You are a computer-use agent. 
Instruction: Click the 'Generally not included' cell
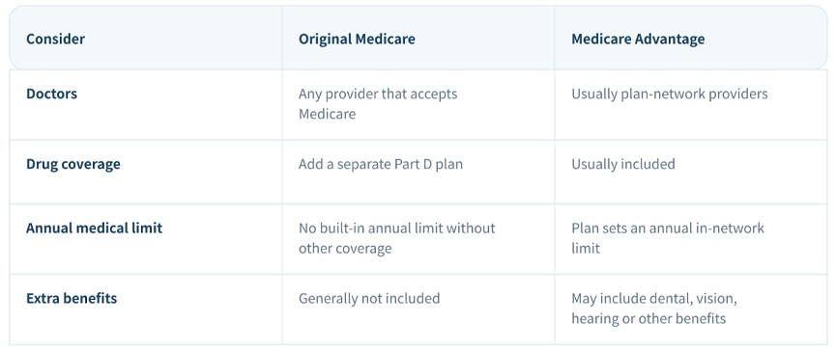click(369, 298)
